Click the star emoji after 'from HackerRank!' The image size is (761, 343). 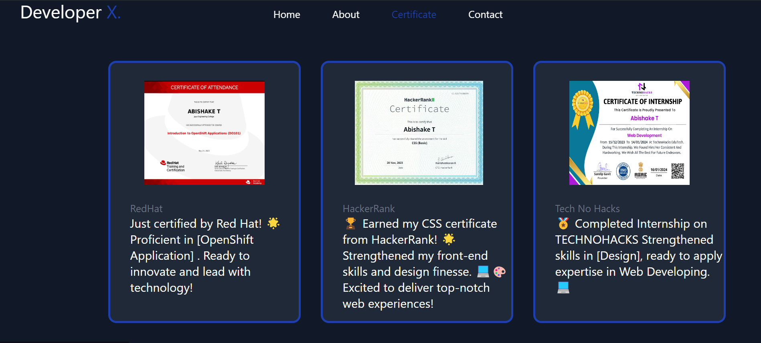[x=449, y=239]
